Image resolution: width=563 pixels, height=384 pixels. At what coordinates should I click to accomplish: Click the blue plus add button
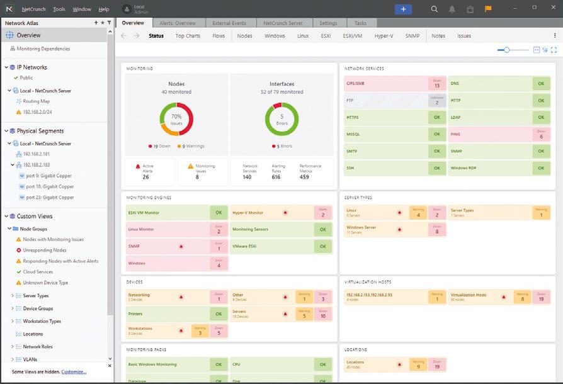(x=403, y=9)
